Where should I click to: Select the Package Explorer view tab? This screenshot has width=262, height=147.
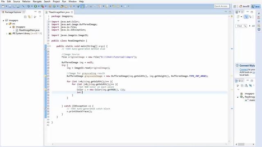[13, 12]
